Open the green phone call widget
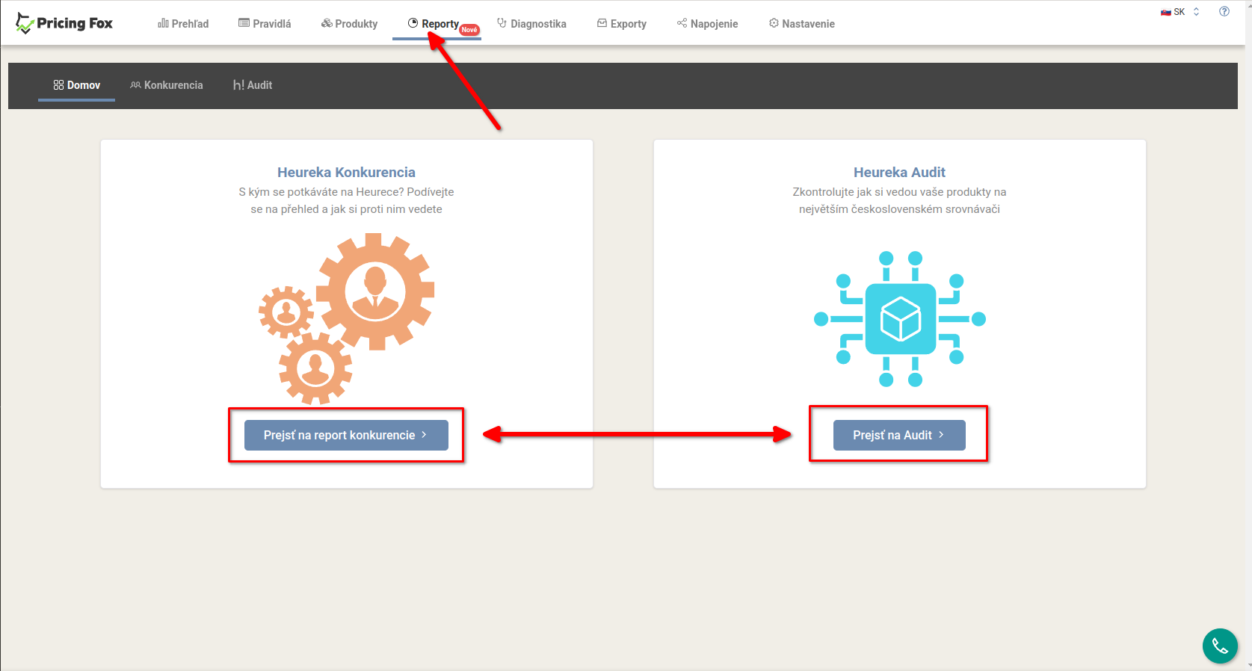The image size is (1252, 671). (x=1220, y=646)
